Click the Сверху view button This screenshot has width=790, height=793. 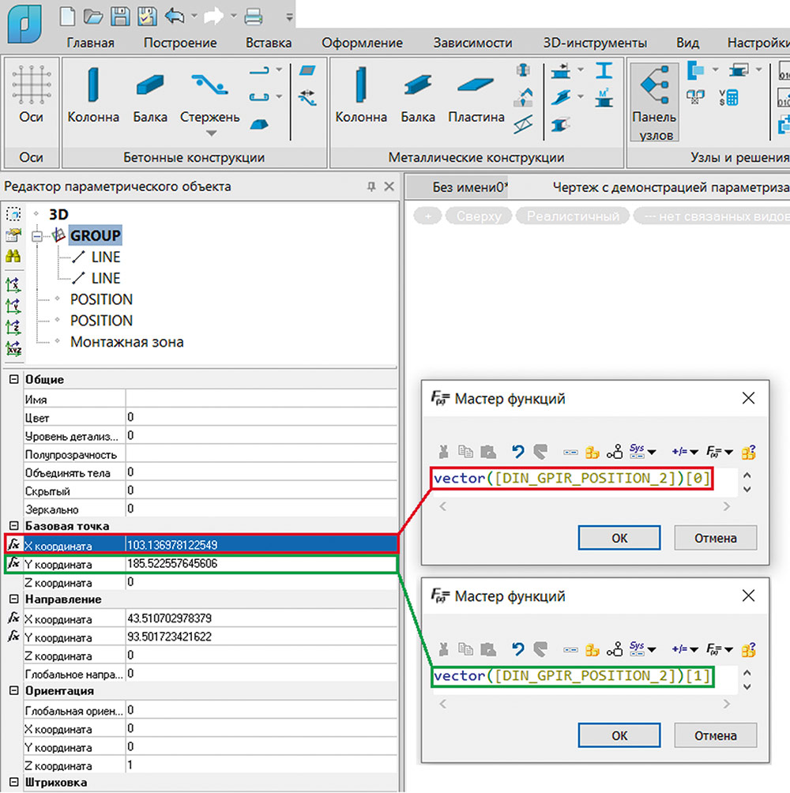[x=479, y=216]
